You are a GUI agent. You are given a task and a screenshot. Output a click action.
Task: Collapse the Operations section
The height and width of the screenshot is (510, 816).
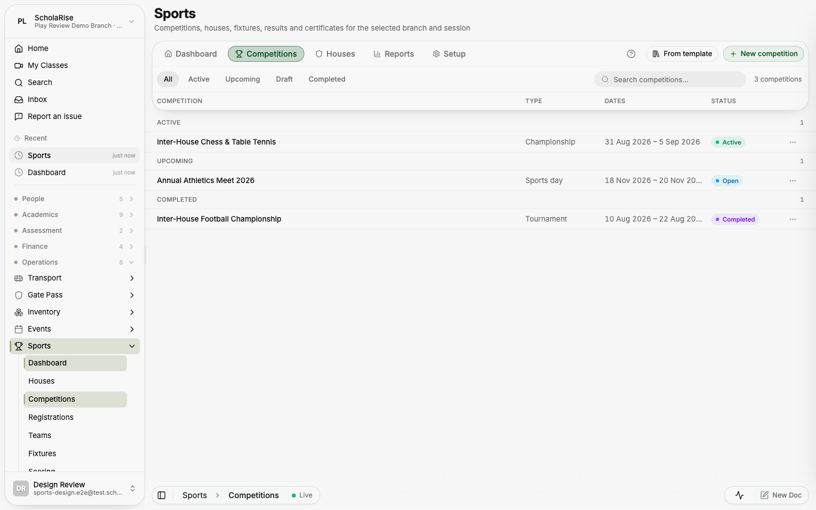point(75,262)
